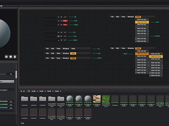Click the second 'route' breadcrumb link
169x126 pixels.
(x=41, y=91)
